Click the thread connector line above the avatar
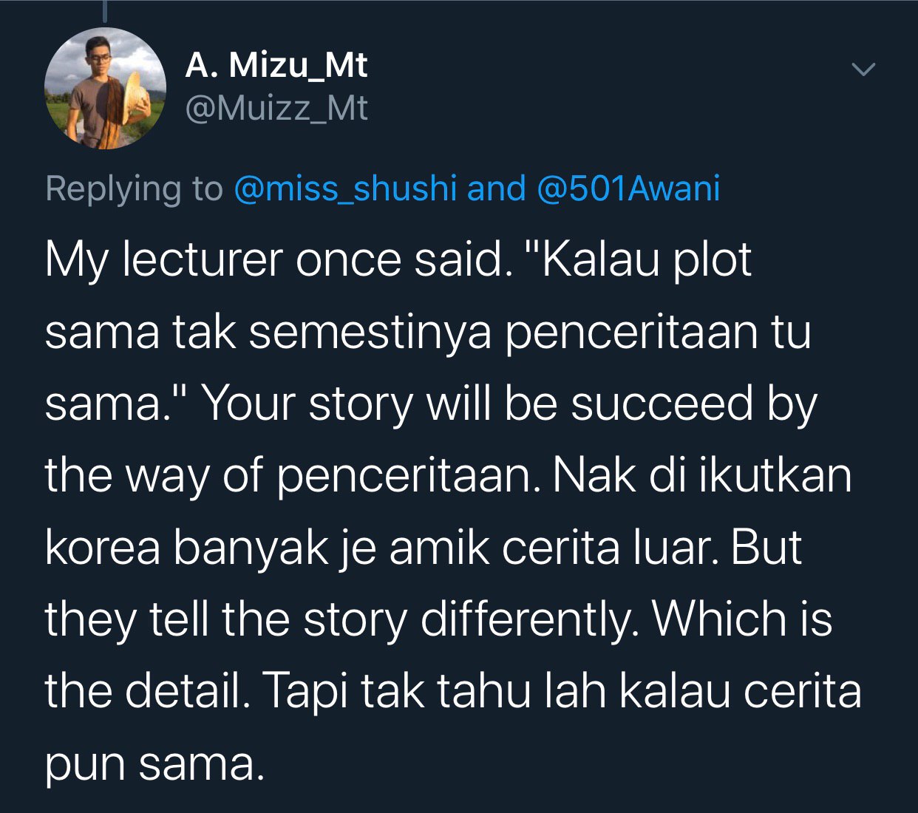918x813 pixels. (105, 11)
